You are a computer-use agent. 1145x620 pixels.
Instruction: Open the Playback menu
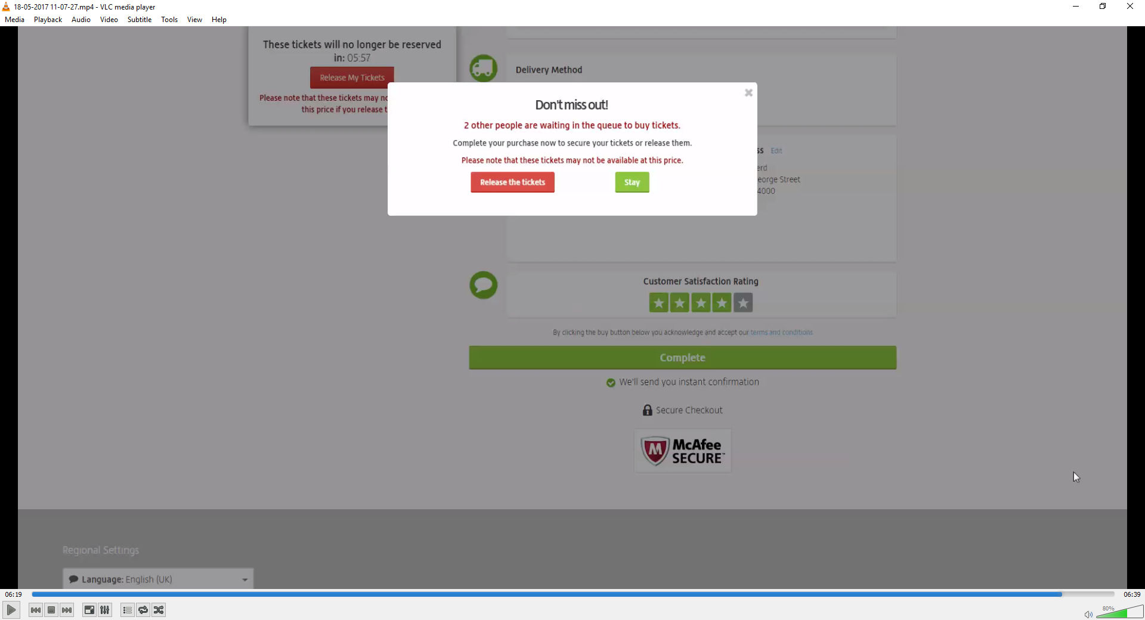[x=48, y=20]
